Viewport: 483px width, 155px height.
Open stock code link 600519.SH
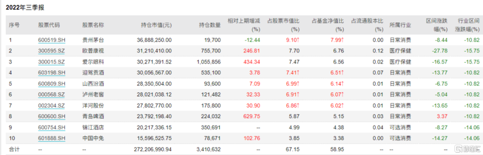[52, 40]
